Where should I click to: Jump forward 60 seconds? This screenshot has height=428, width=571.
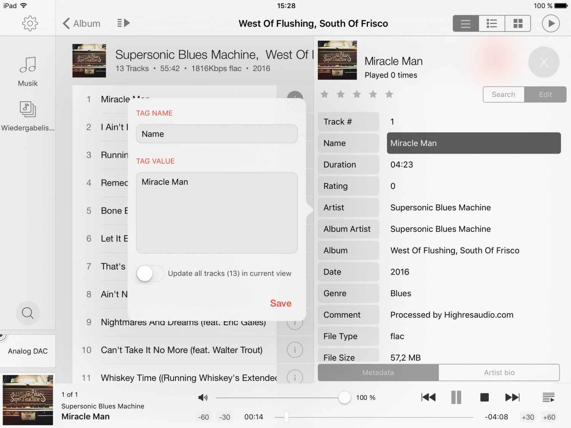[549, 417]
